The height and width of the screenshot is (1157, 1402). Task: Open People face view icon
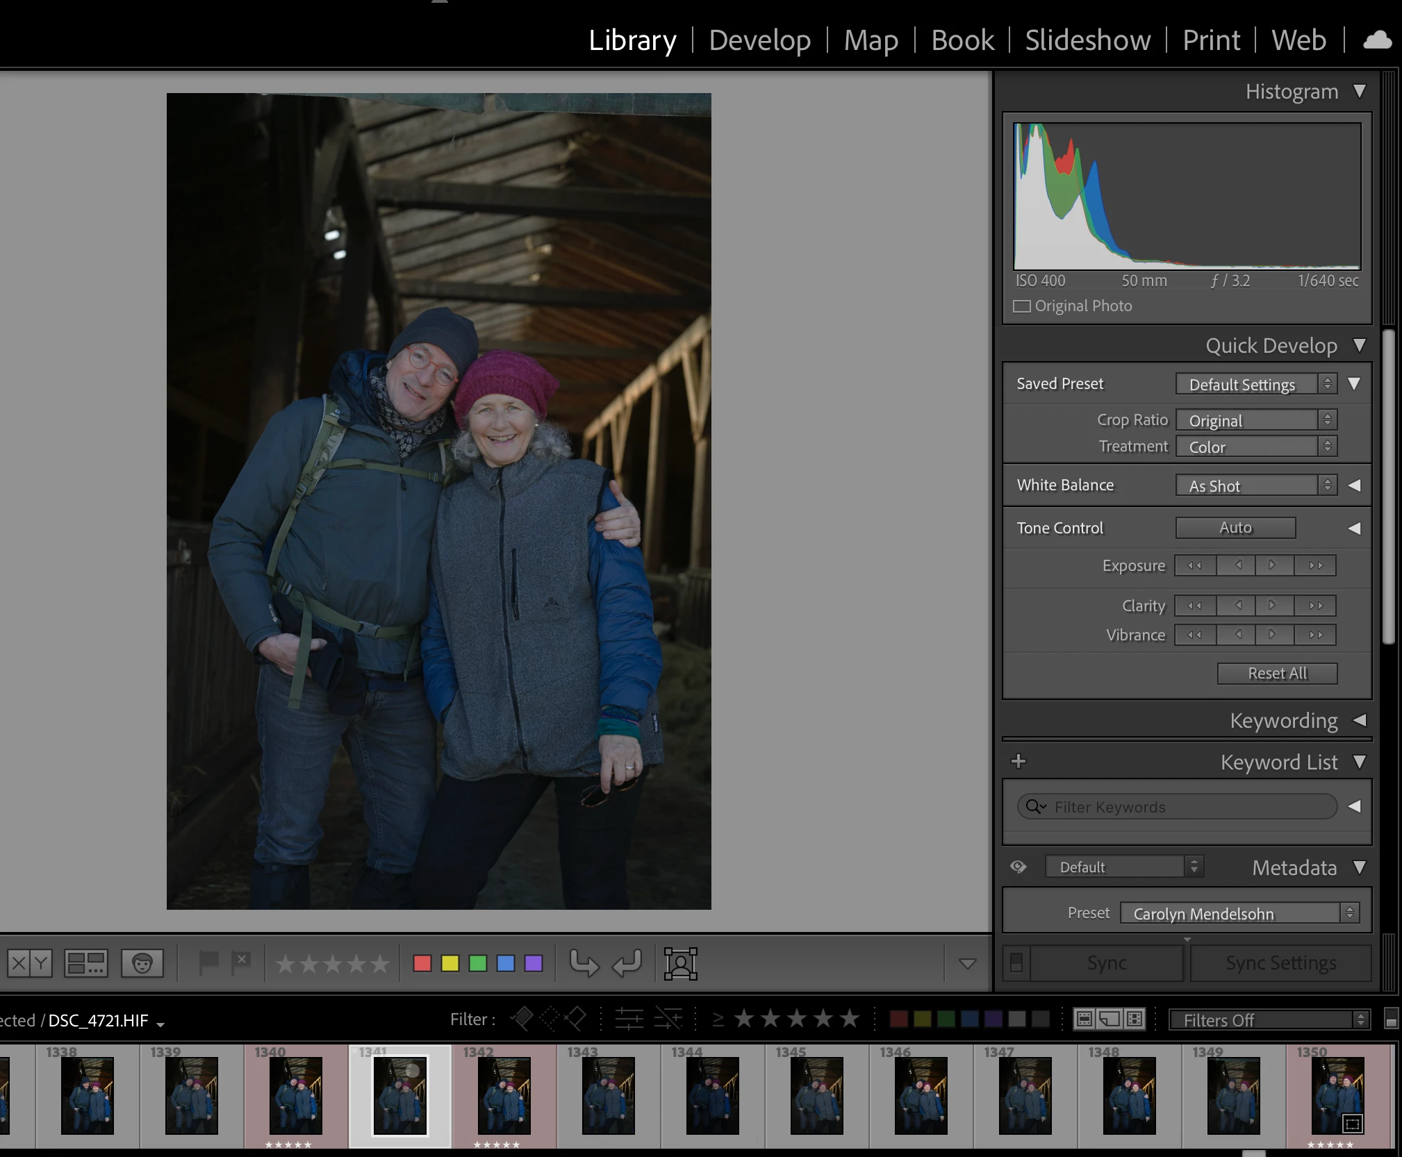142,963
